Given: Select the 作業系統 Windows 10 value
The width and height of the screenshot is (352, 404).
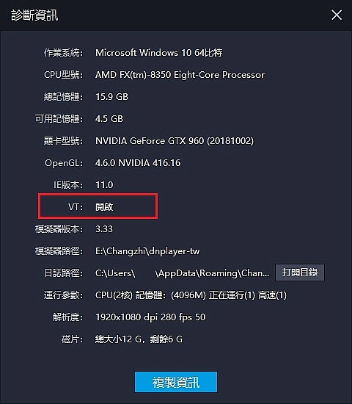Looking at the screenshot, I should (x=158, y=53).
